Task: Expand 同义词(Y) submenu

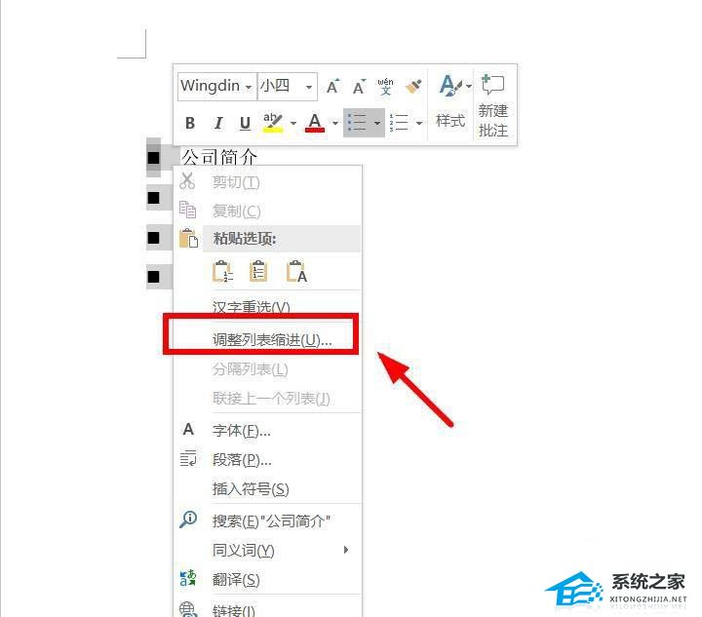Action: click(268, 550)
